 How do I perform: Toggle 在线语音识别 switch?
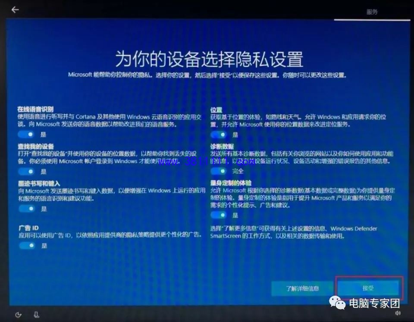tap(26, 134)
